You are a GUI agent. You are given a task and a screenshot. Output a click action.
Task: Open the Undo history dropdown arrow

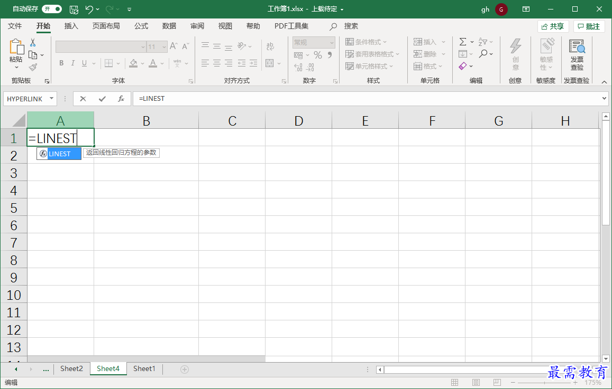(x=97, y=10)
